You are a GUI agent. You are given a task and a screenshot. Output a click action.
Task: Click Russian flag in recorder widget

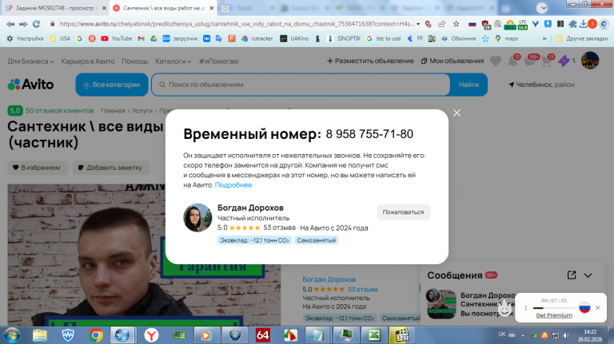click(x=584, y=307)
